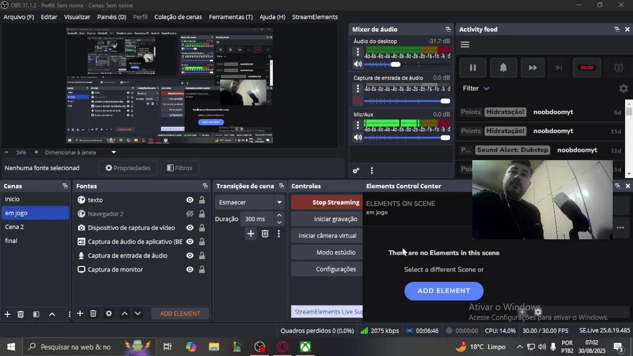This screenshot has height=356, width=633.
Task: Open the Áudio do desktop options dots
Action: point(358,52)
